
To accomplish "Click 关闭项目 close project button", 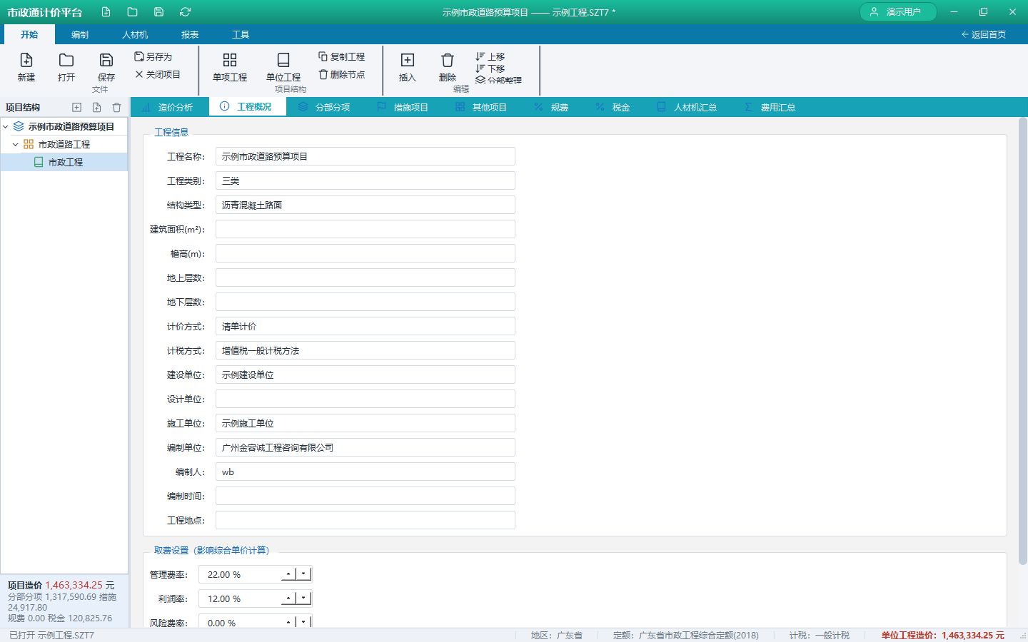I will (x=158, y=74).
